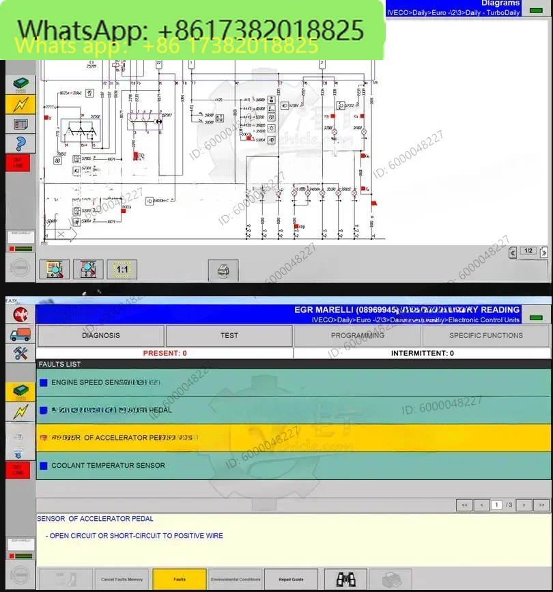Click connection status bar in EGR sidebar
Screen dimensions: 553x592
tap(21, 556)
